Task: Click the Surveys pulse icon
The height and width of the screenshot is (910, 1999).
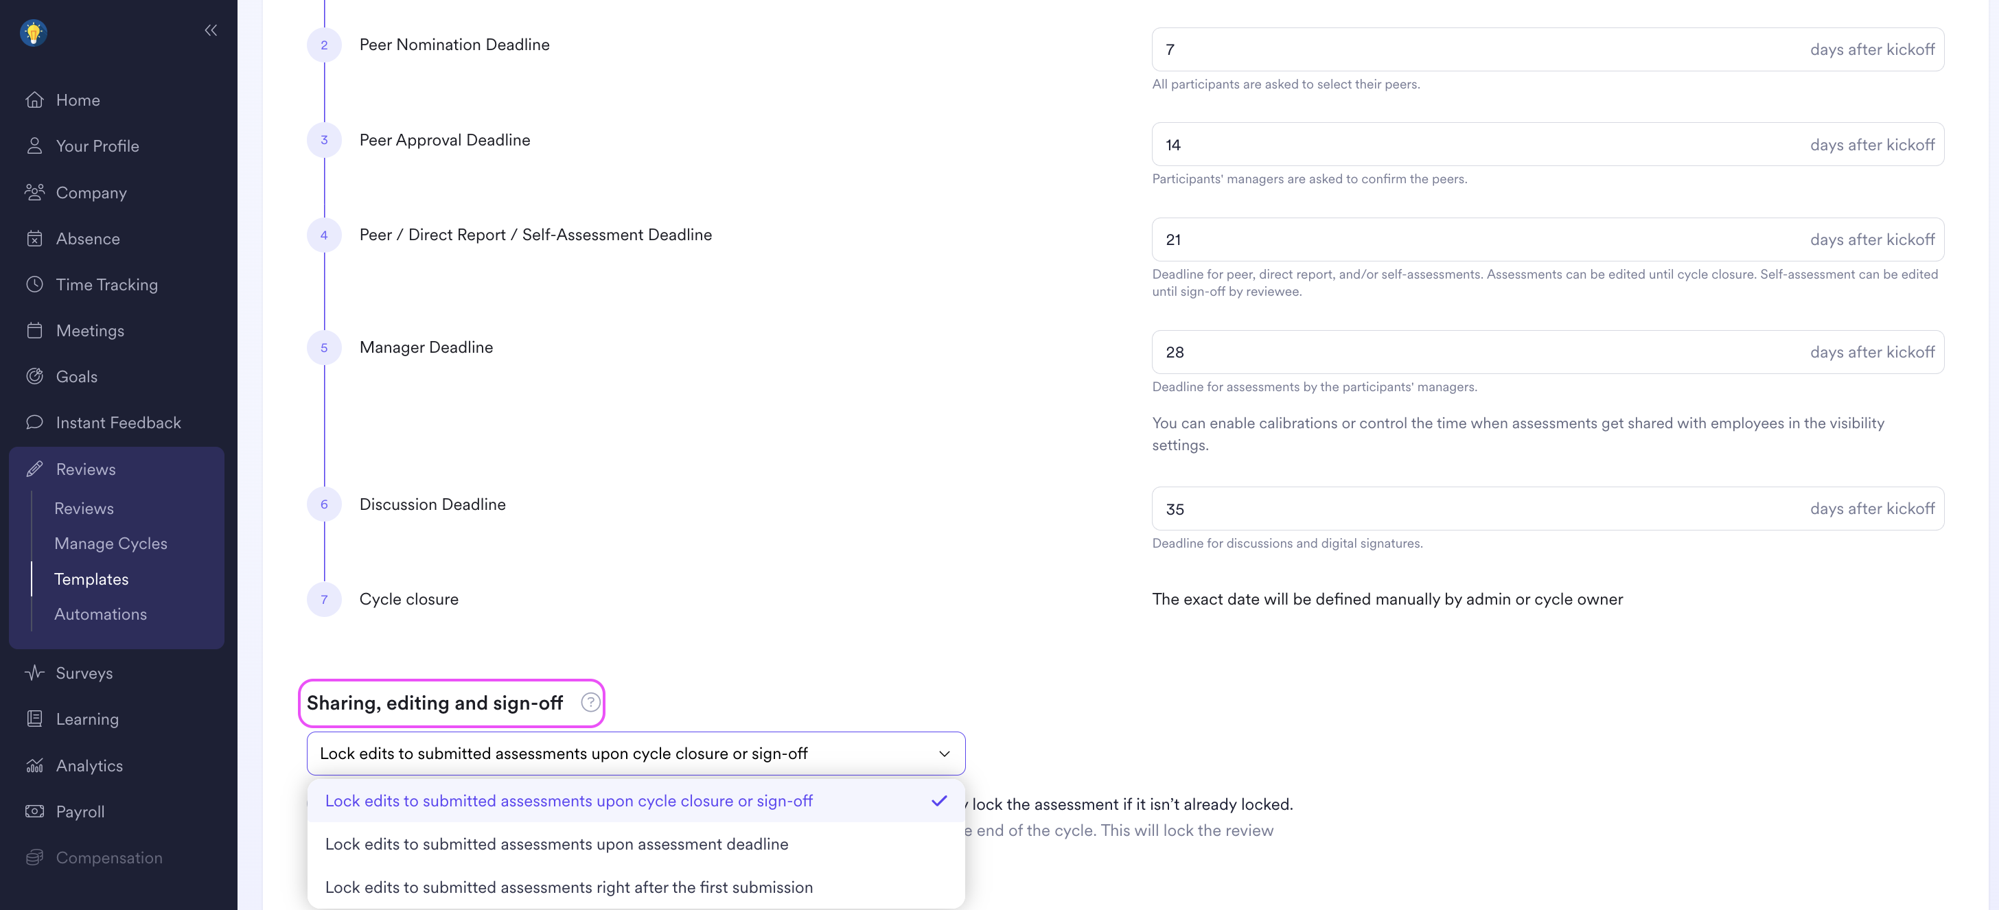Action: pos(34,673)
